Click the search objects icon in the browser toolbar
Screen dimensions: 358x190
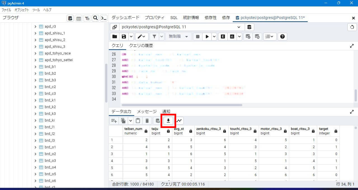[x=95, y=18]
